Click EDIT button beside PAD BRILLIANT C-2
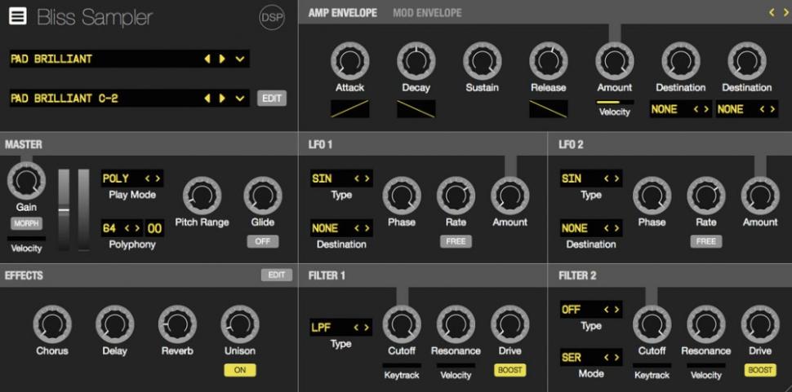792x392 pixels. (x=272, y=99)
